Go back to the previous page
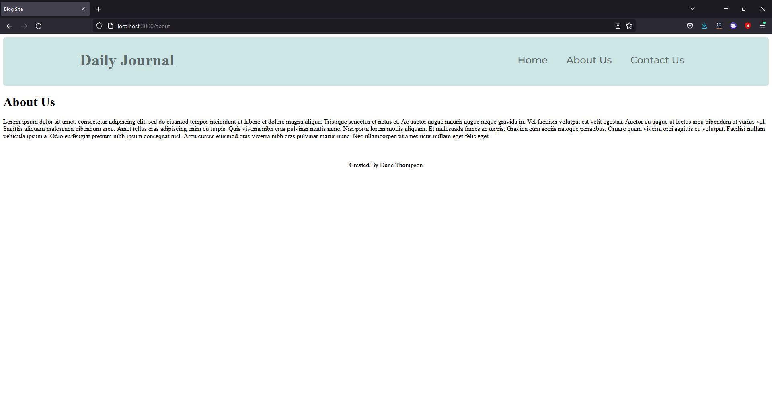 tap(10, 26)
